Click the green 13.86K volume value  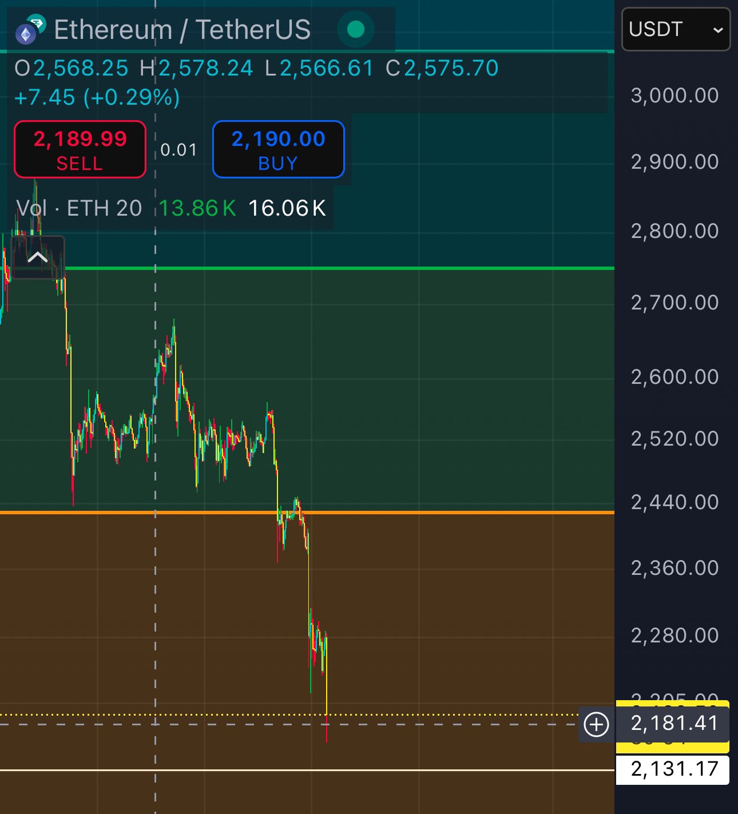coord(197,208)
